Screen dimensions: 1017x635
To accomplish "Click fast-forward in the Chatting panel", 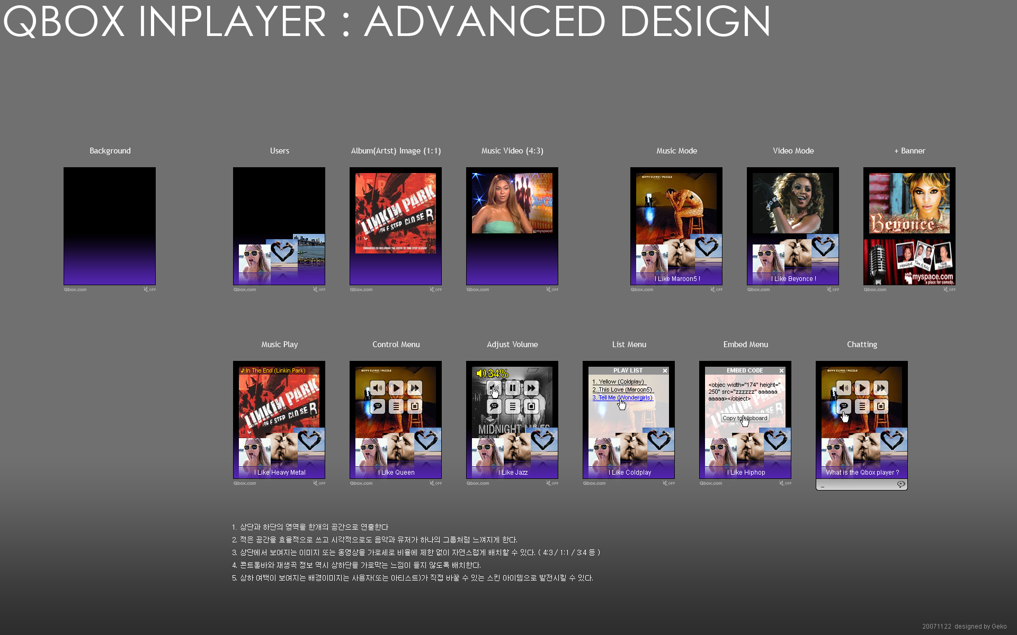I will pyautogui.click(x=881, y=388).
